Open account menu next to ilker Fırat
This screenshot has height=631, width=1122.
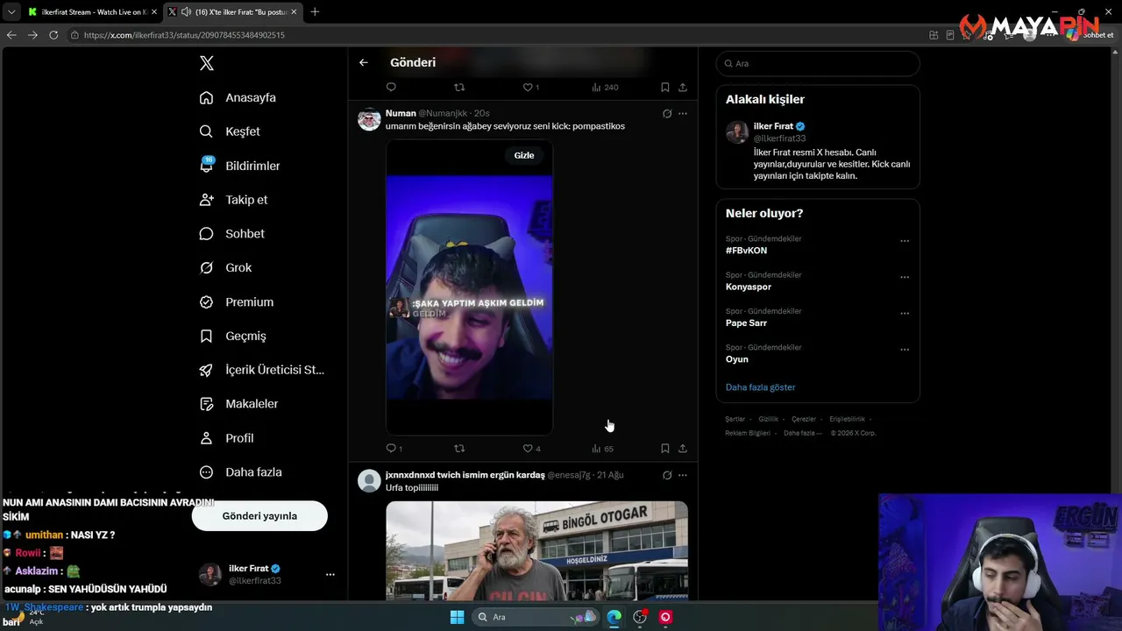click(x=330, y=574)
